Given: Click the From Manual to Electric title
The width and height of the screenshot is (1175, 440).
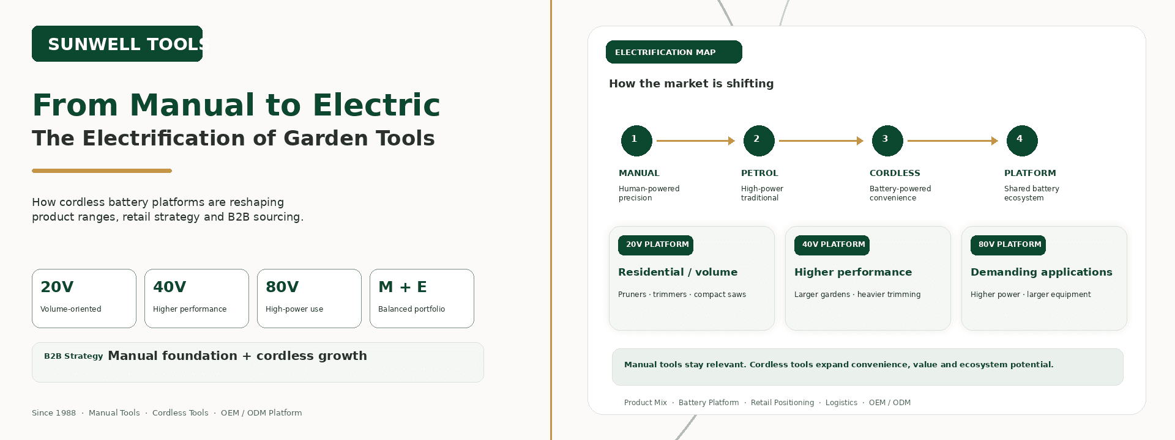Looking at the screenshot, I should coord(236,105).
